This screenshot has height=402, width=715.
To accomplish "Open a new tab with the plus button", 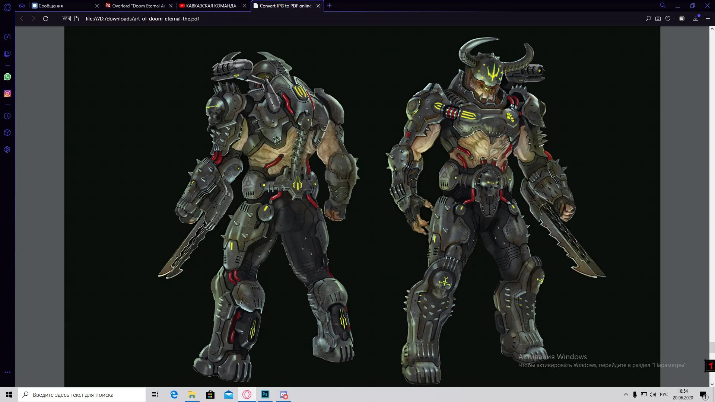I will click(329, 6).
